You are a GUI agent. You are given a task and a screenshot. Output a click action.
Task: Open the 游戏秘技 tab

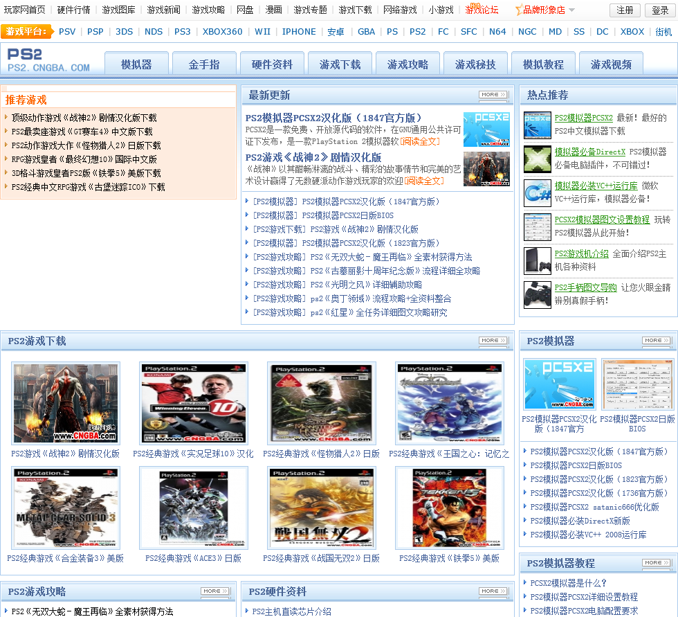pos(476,64)
